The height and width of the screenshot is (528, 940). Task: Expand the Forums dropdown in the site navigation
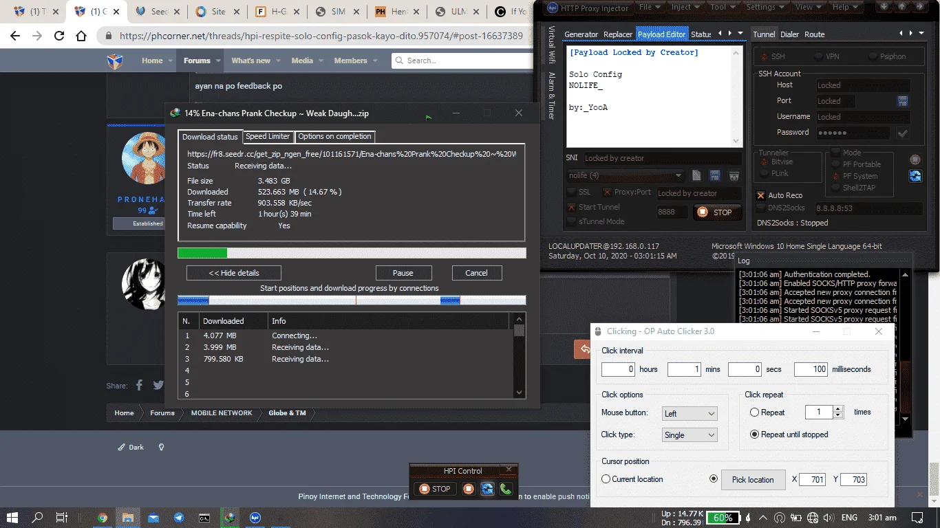pos(218,60)
